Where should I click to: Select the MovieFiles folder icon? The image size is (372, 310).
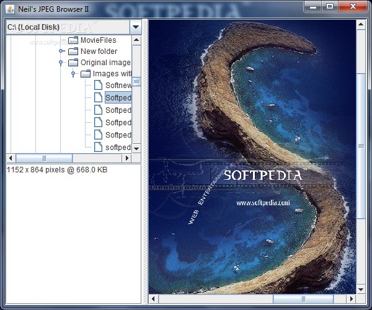tap(73, 40)
